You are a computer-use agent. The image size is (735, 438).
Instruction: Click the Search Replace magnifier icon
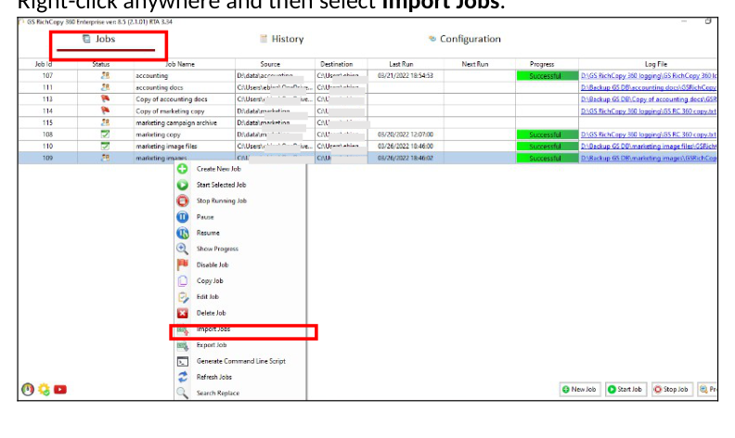click(x=182, y=393)
